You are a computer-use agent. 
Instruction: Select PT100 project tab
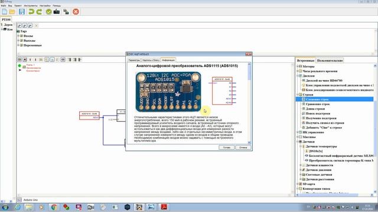(x=6, y=19)
